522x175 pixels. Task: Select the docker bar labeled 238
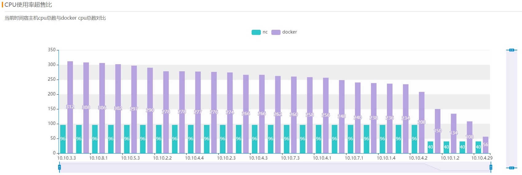374,118
